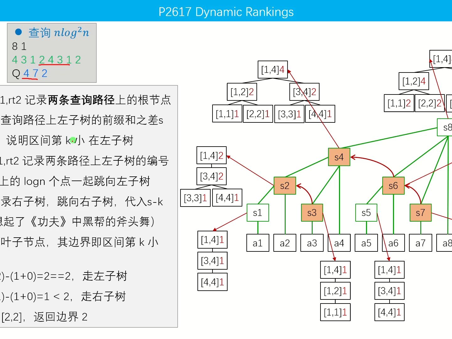Select the green sequence 4 3 1 2 4 3 1 2
The image size is (452, 339).
[46, 60]
